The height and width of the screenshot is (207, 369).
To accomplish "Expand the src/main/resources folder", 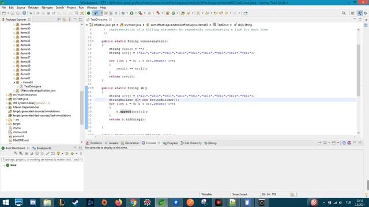I will pos(6,95).
